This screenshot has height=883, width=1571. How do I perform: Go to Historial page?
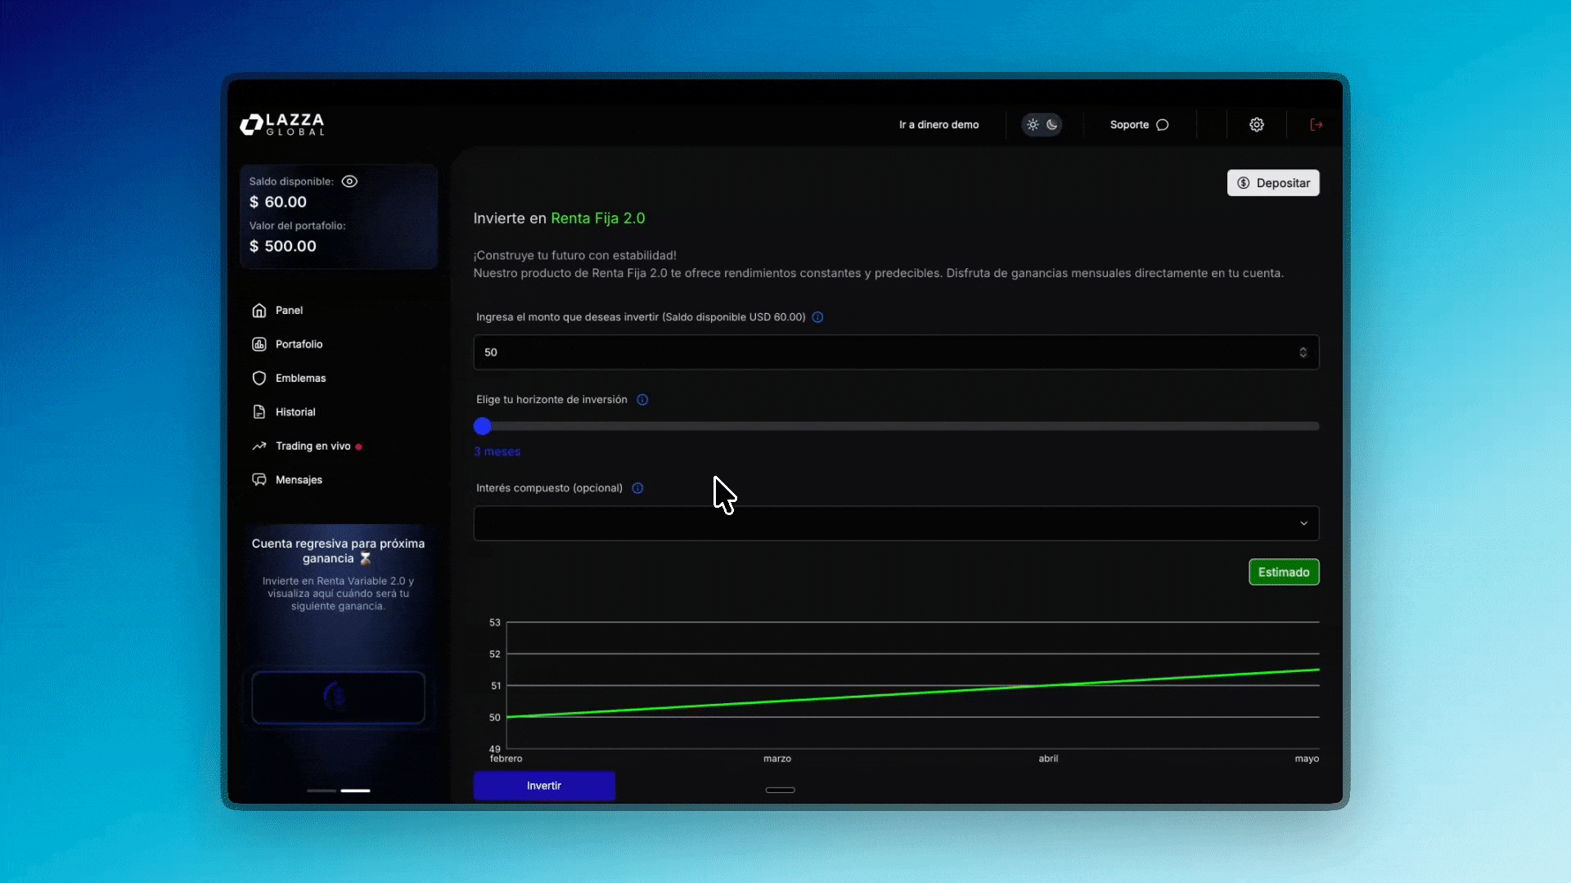click(x=295, y=412)
